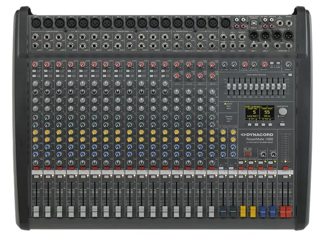Click the red 2TRACK TO MASTER knob
Viewport: 325px width, 250px height.
click(245, 64)
